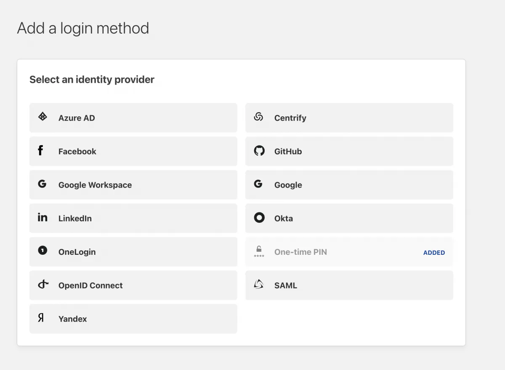This screenshot has width=505, height=370.
Task: Click the One-time PIN label
Action: [x=300, y=252]
